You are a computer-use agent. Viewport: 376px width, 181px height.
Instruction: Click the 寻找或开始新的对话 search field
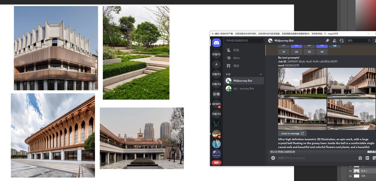244,41
